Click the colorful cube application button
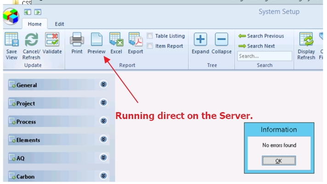This screenshot has height=184, width=327. 11,16
